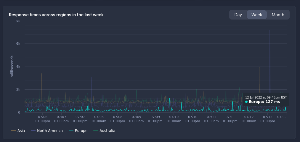Click the Australia legend color line
Image resolution: width=300 pixels, height=142 pixels.
[96, 131]
